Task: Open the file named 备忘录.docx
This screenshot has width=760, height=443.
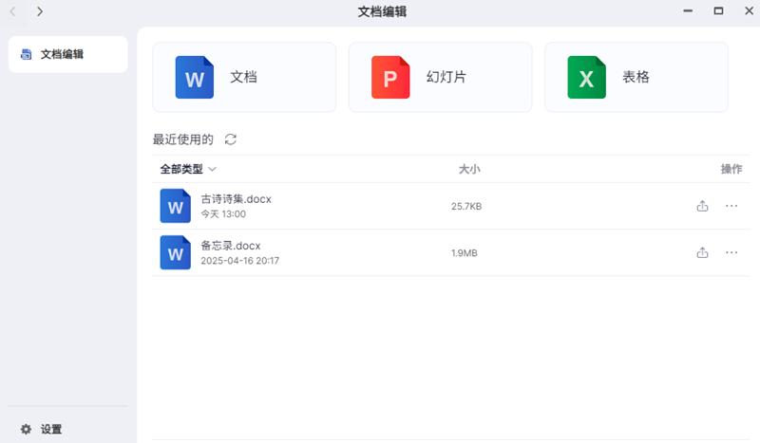Action: 231,246
